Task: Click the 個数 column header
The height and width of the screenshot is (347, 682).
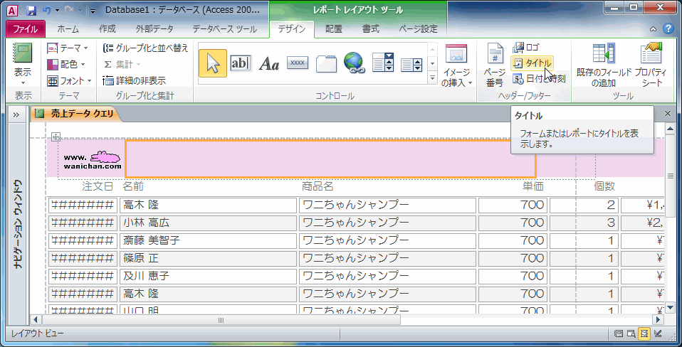Action: coord(604,187)
